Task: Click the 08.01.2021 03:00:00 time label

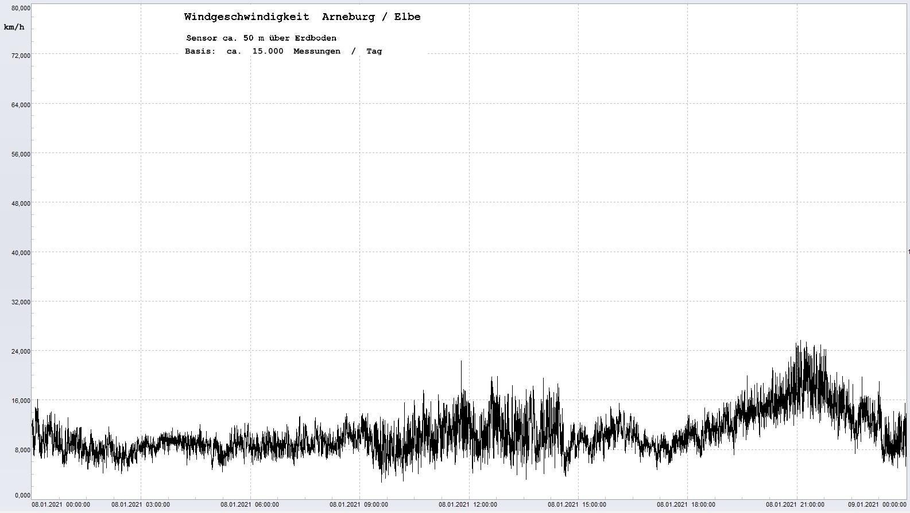Action: tap(141, 505)
